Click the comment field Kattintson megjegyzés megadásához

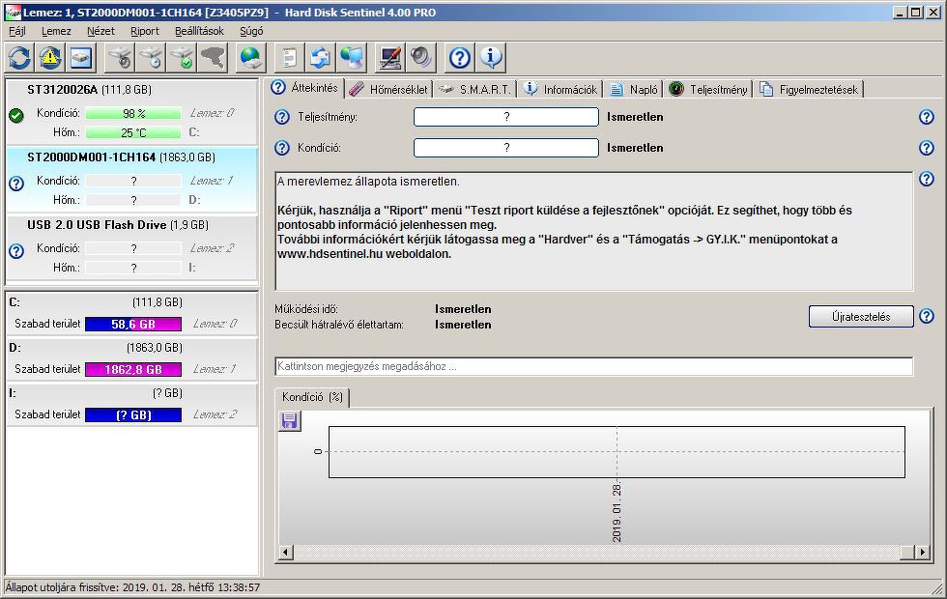click(593, 366)
